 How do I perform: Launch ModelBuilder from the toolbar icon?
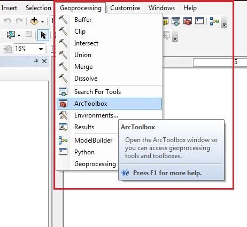pyautogui.click(x=214, y=21)
